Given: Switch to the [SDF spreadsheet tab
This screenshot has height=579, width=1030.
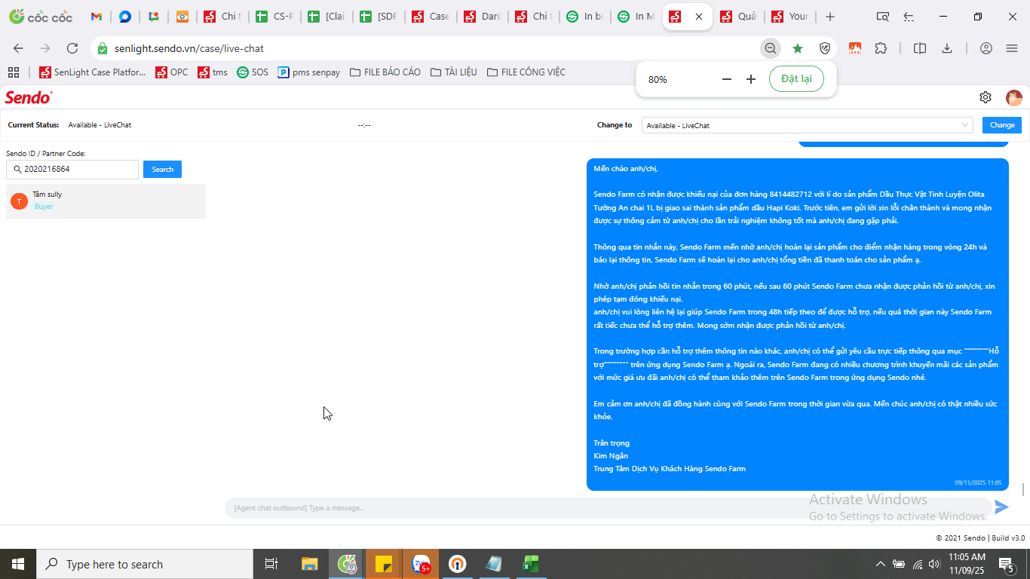Looking at the screenshot, I should 379,17.
